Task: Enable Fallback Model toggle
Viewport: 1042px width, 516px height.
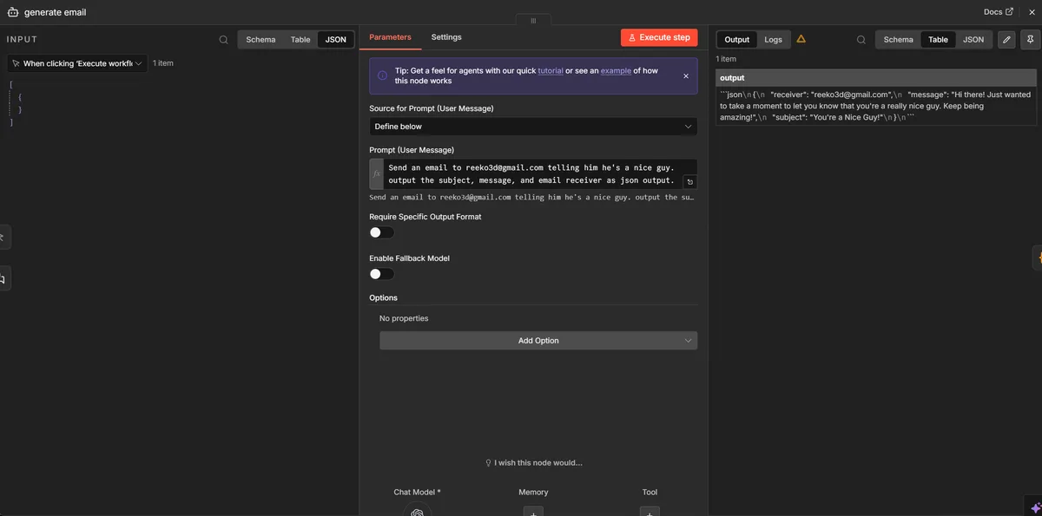Action: [x=379, y=272]
